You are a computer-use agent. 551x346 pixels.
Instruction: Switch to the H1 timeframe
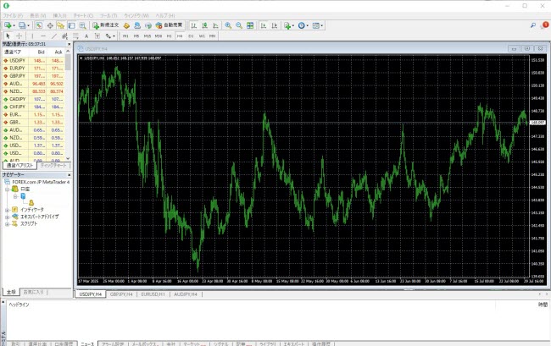pyautogui.click(x=169, y=36)
